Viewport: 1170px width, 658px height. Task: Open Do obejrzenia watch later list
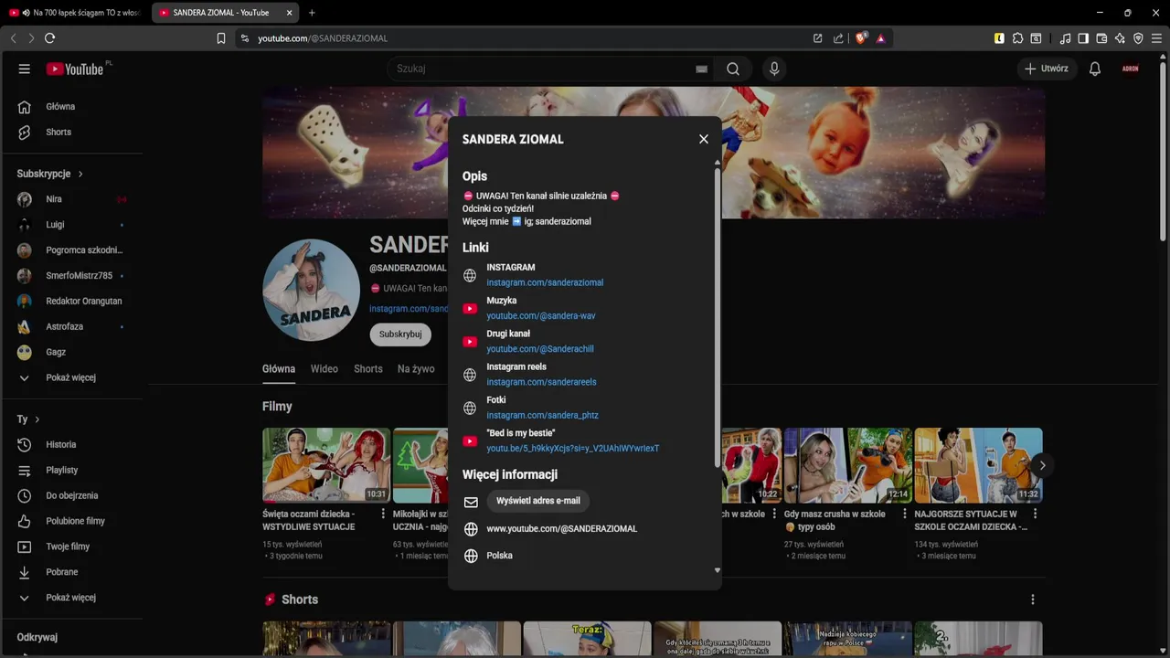click(x=71, y=496)
